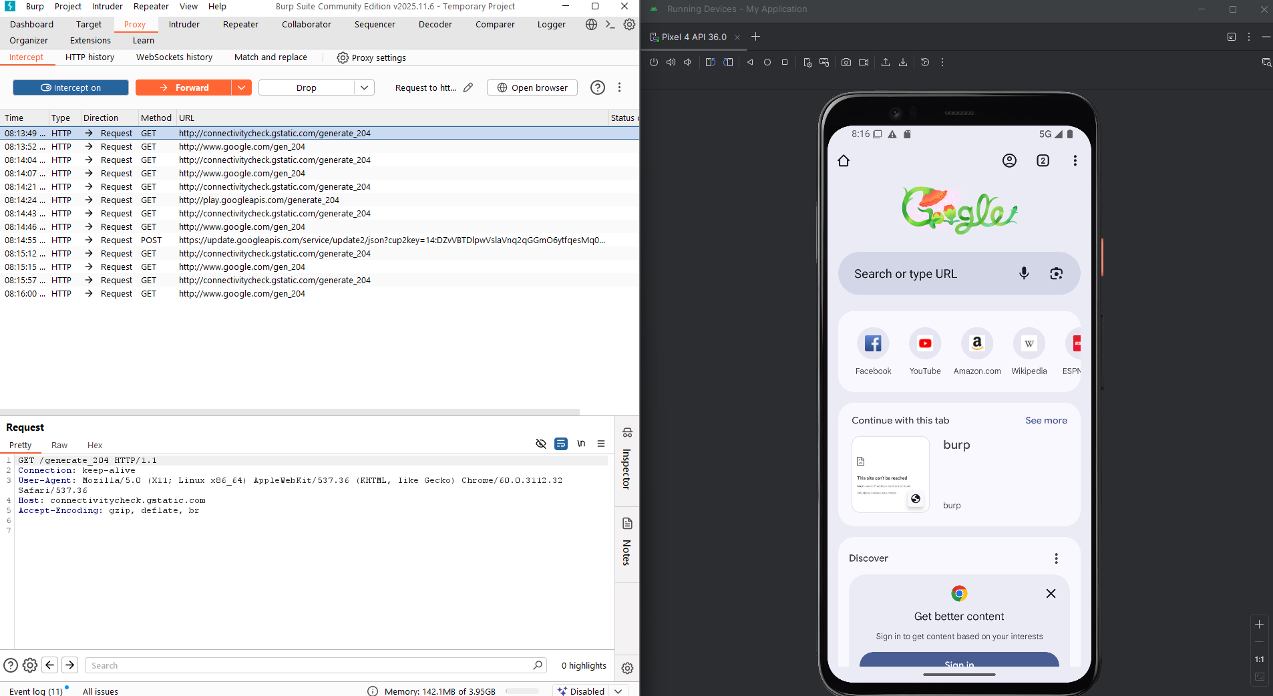Edit the request target pencil icon
Screen dimensions: 1273x696
coord(468,88)
